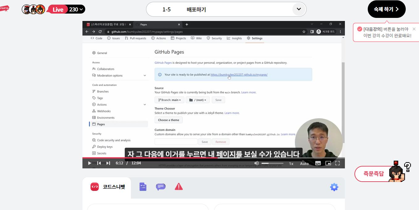419x210 pixels.
Task: Play the lecture video
Action: point(90,163)
